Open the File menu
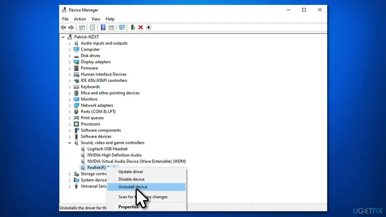Image resolution: width=386 pixels, height=217 pixels. pyautogui.click(x=65, y=19)
